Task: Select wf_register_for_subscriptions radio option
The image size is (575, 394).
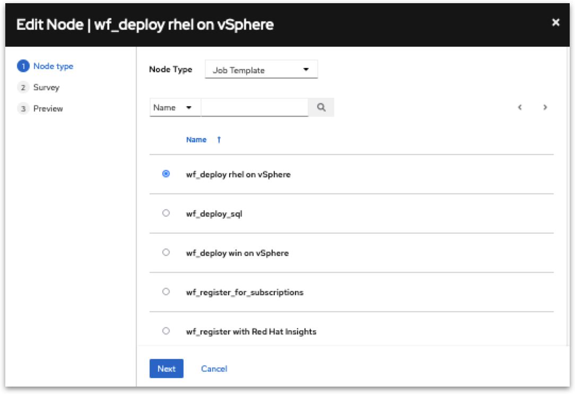Action: click(x=166, y=292)
